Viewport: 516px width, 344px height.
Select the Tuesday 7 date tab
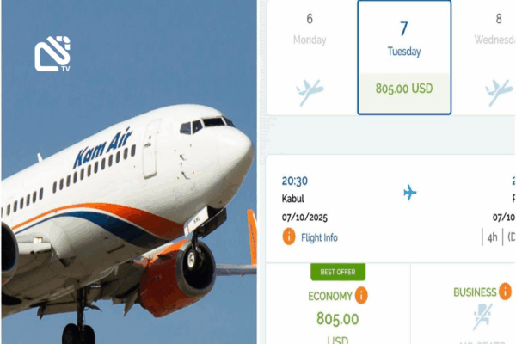point(404,58)
